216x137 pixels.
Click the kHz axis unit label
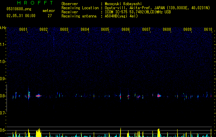click(x=3, y=28)
